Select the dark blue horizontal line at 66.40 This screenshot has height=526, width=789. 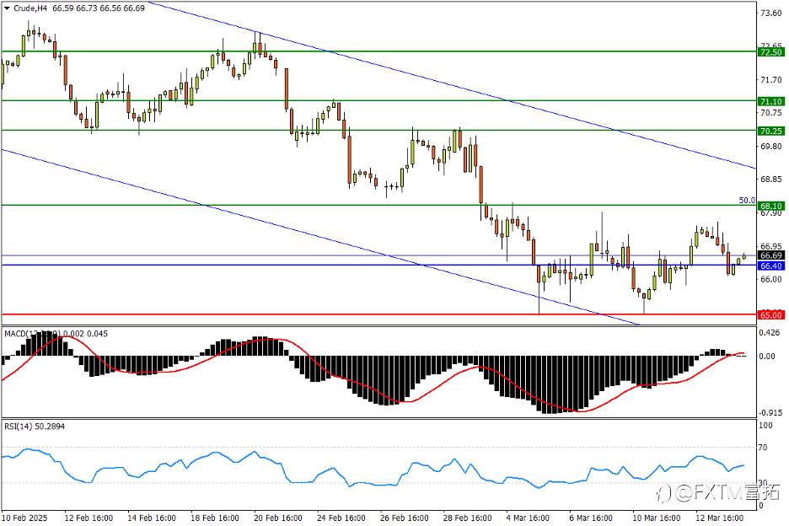378,265
